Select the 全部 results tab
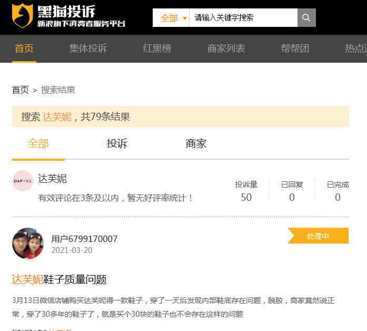The height and width of the screenshot is (331, 367). [x=38, y=143]
